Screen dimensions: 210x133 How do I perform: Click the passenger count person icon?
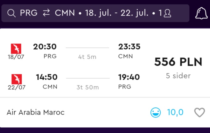[167, 13]
